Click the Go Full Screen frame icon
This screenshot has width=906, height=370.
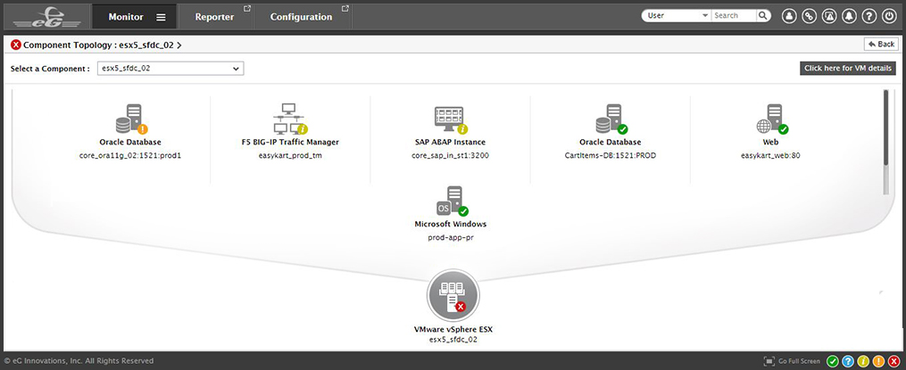(769, 361)
